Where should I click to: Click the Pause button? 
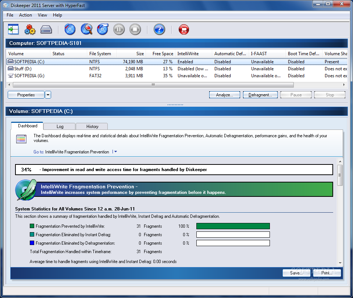pos(296,95)
